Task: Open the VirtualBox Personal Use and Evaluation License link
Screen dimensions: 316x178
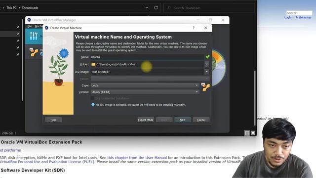Action: tap(47, 162)
